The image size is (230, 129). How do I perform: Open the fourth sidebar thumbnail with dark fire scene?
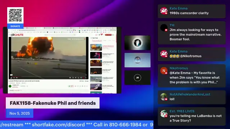96,71
